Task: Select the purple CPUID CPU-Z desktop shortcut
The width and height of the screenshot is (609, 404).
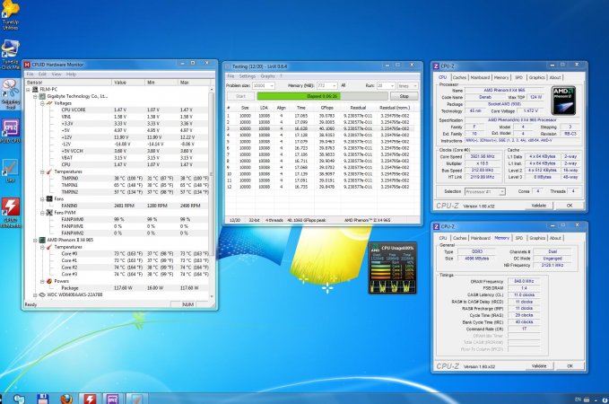Action: 10,131
